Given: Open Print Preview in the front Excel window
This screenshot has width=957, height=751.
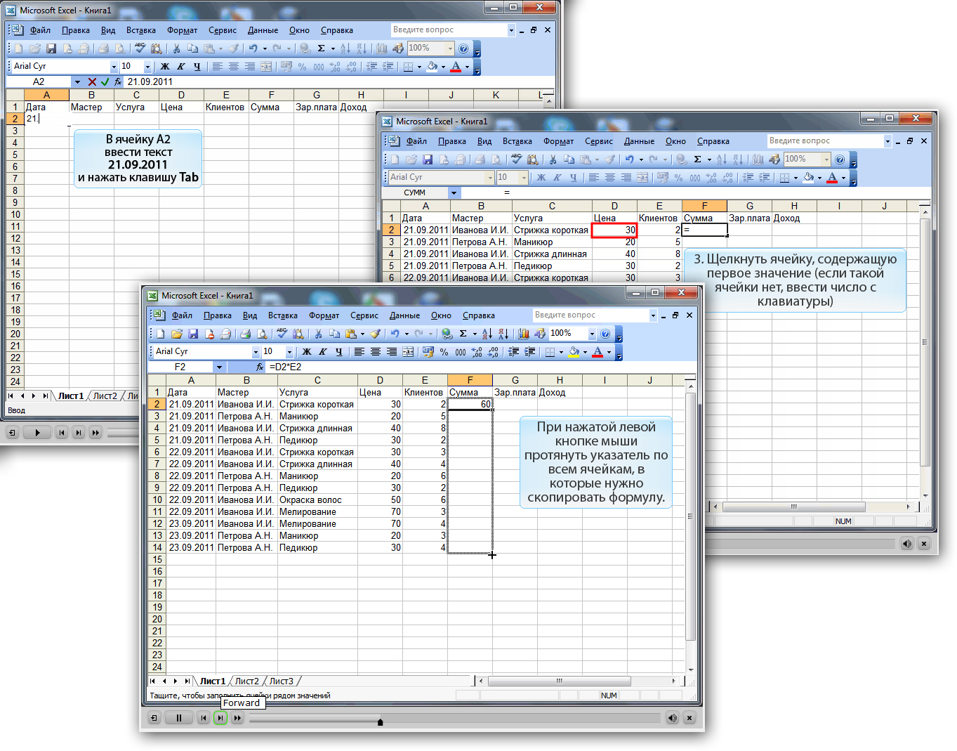Looking at the screenshot, I should coord(262,334).
